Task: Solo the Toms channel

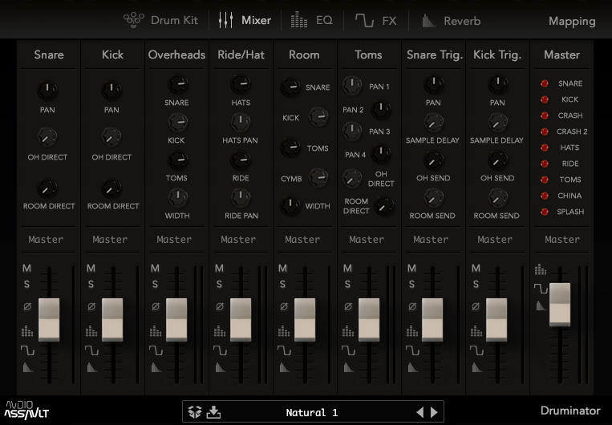Action: click(x=347, y=284)
